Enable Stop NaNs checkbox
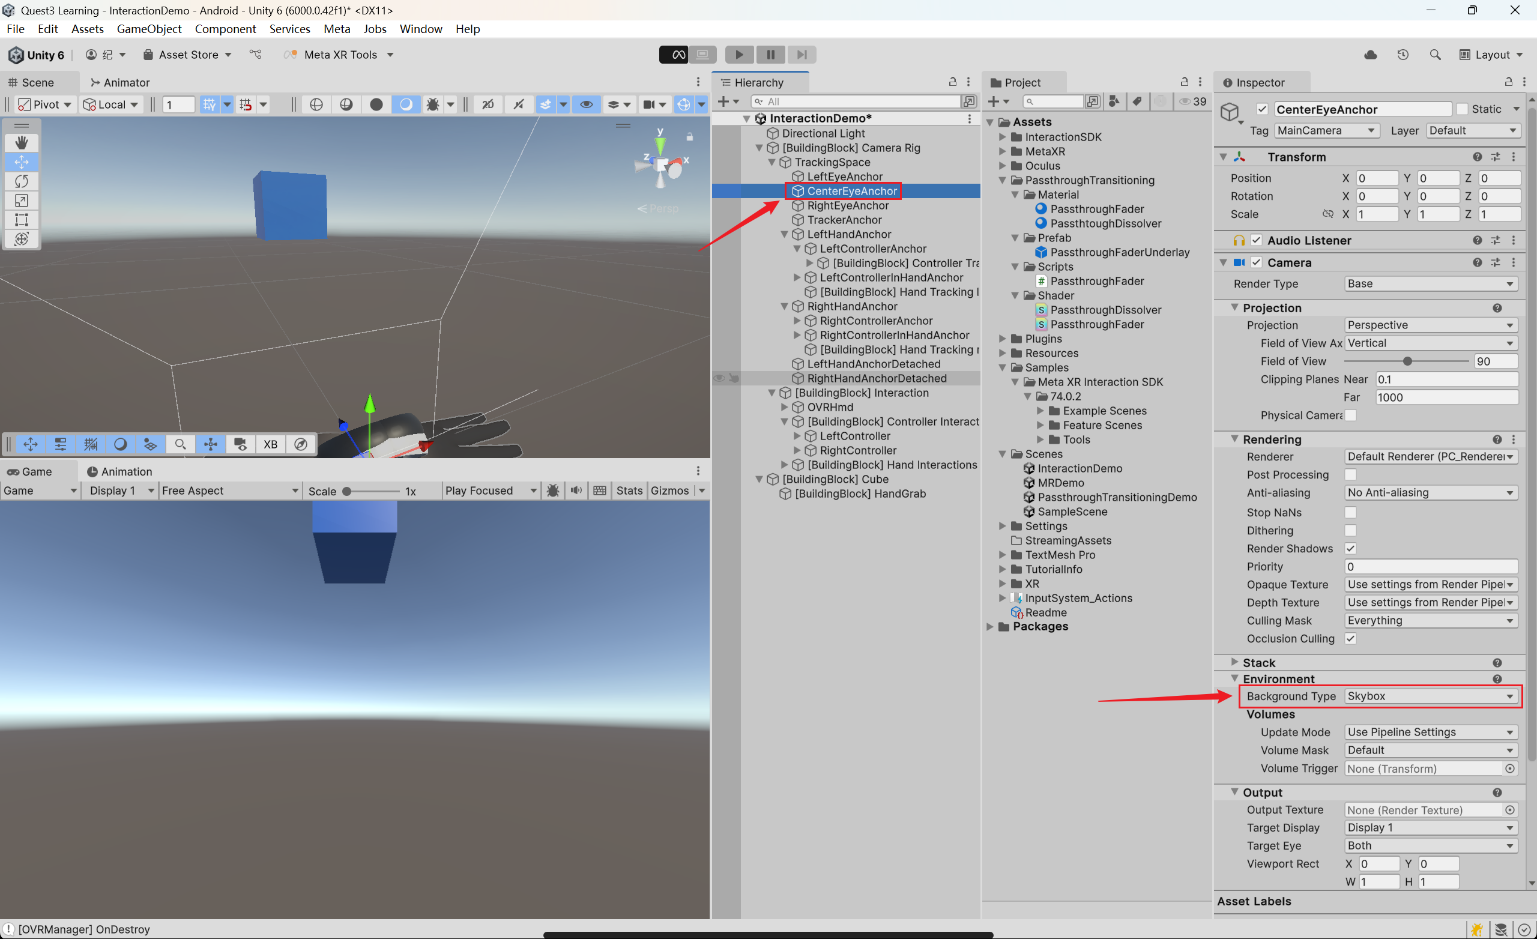This screenshot has height=939, width=1537. (1350, 512)
